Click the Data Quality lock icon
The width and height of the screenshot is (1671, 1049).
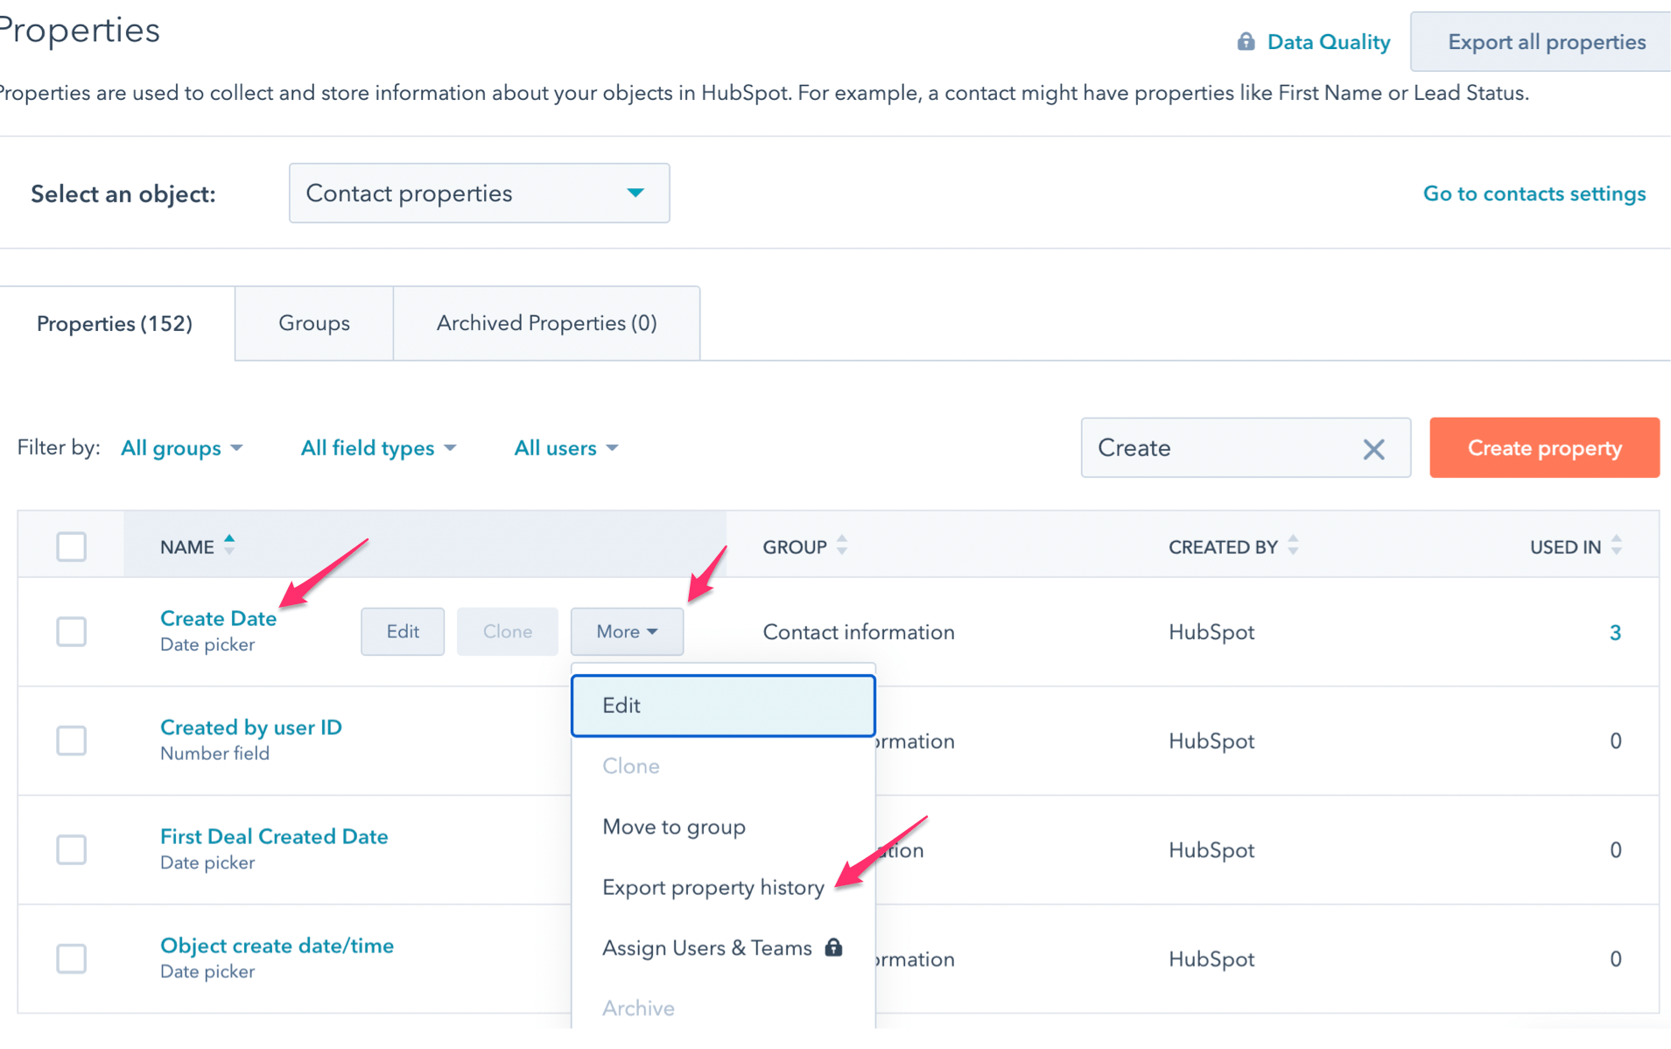(x=1246, y=42)
